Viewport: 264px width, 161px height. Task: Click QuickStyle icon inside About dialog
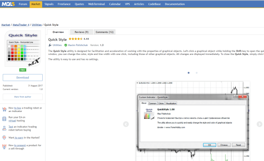(149, 114)
